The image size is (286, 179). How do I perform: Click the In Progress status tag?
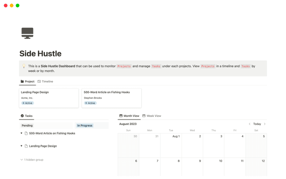coord(85,126)
